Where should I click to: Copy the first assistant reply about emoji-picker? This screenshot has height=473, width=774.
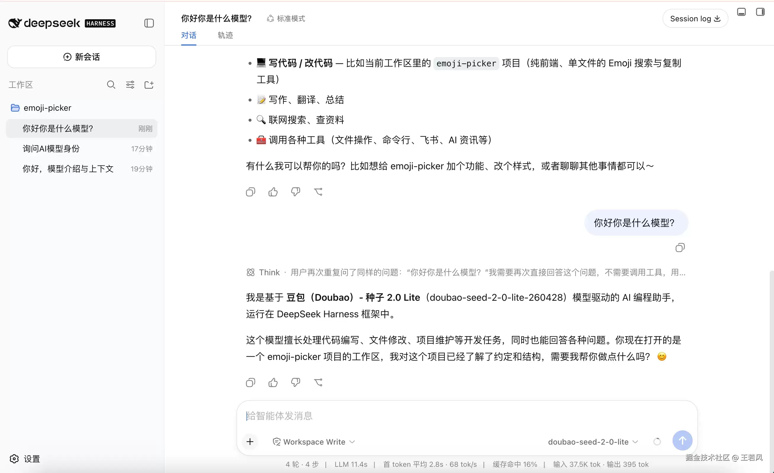250,192
